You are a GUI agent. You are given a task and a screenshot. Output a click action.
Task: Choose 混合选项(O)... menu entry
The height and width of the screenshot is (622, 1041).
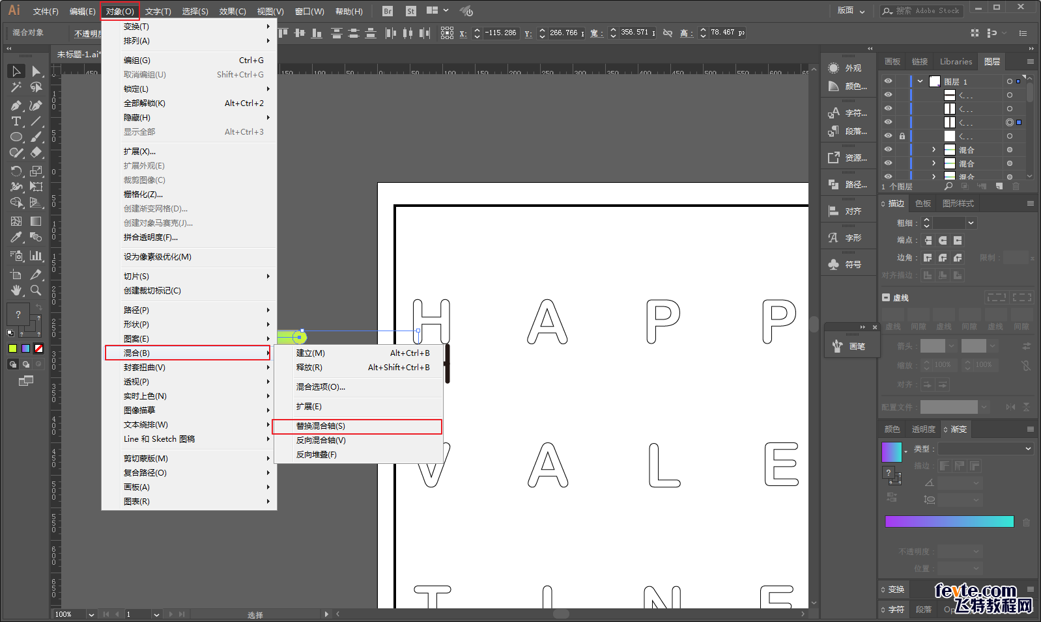(x=358, y=387)
